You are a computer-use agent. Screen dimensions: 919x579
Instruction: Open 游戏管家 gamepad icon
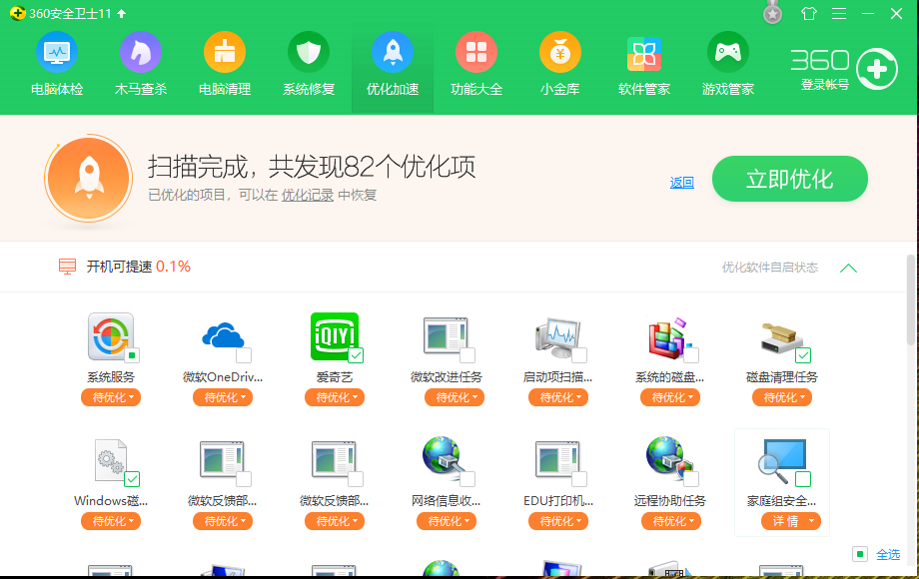[728, 52]
